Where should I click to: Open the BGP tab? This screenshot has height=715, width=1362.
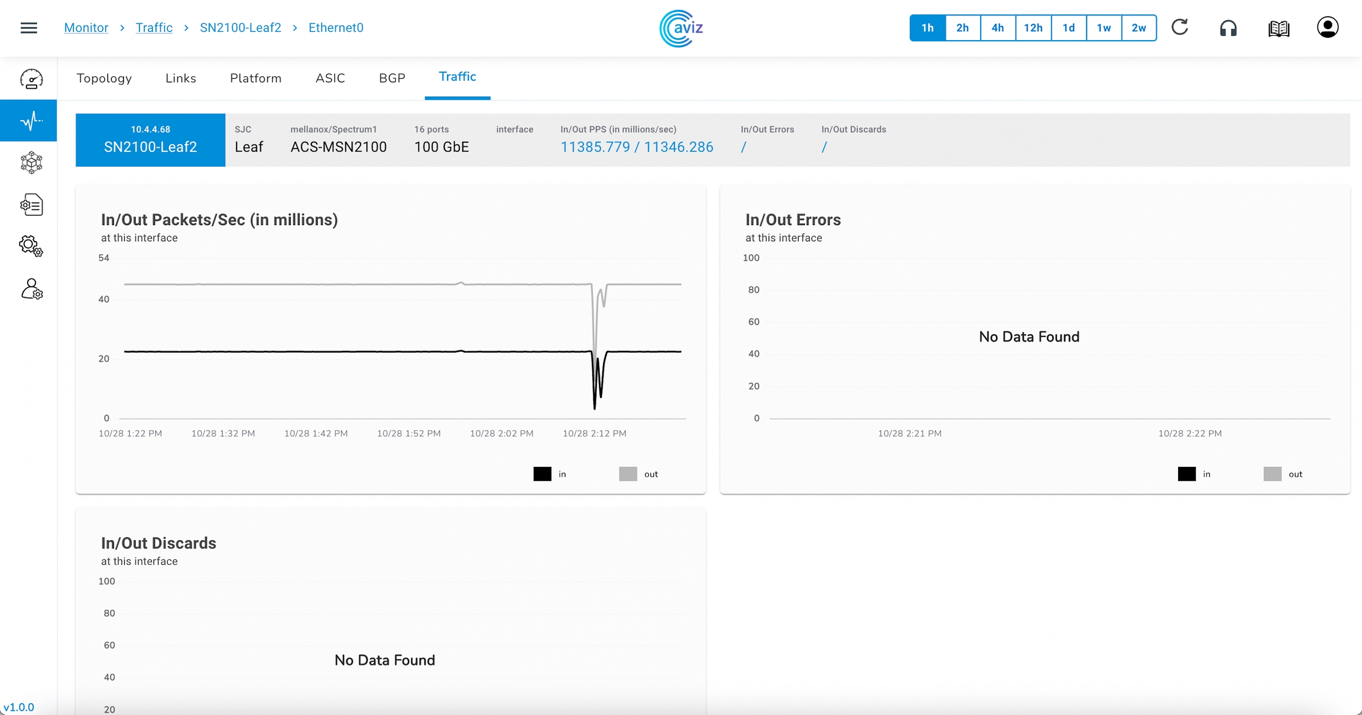(x=392, y=79)
